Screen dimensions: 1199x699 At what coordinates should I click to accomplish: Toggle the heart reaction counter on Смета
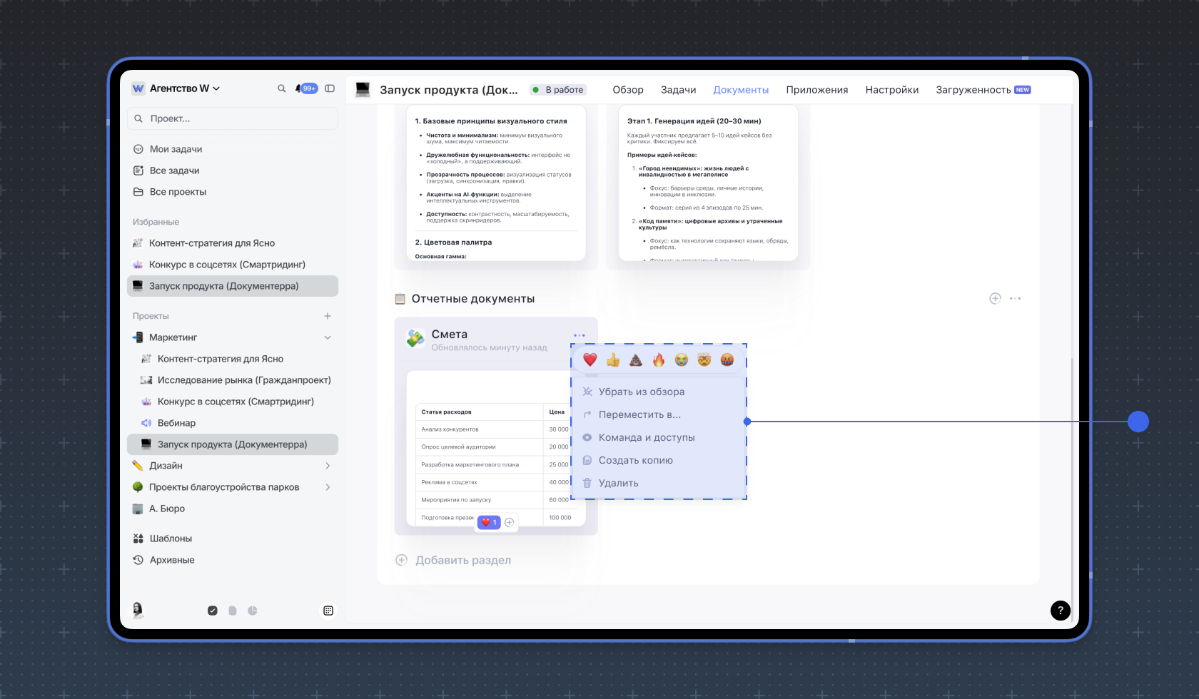489,522
